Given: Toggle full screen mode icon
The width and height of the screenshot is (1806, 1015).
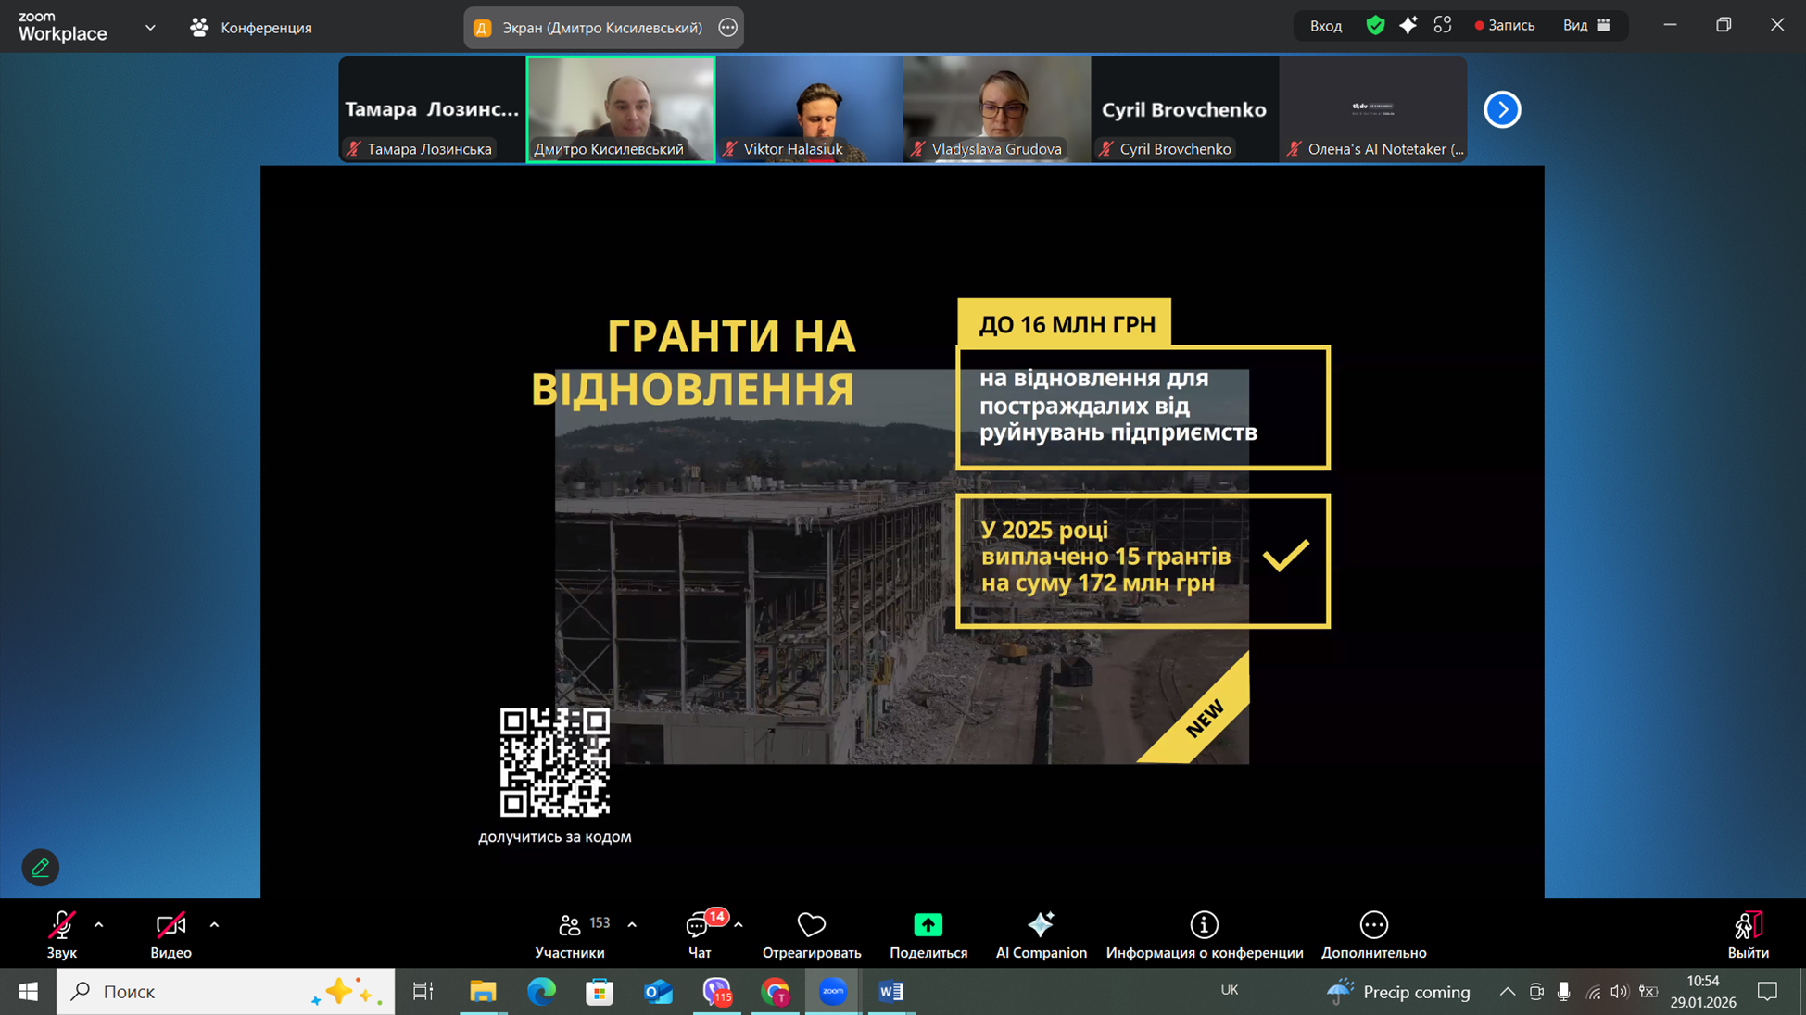Looking at the screenshot, I should pos(1442,26).
